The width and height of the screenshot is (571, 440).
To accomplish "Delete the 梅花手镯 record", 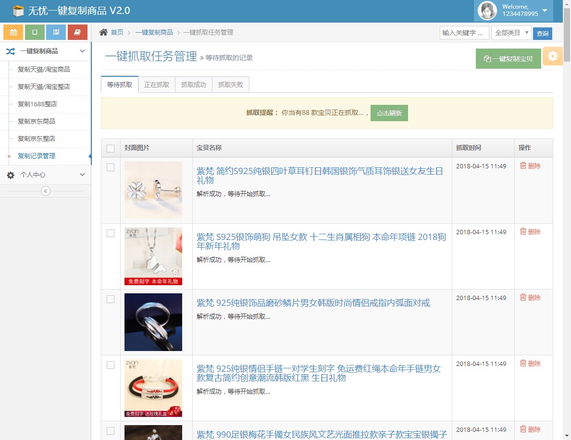I will pos(530,429).
